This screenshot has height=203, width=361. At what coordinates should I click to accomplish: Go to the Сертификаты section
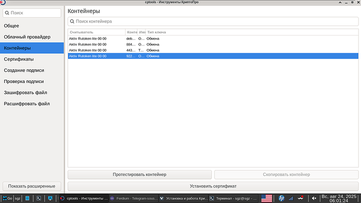tap(32, 59)
